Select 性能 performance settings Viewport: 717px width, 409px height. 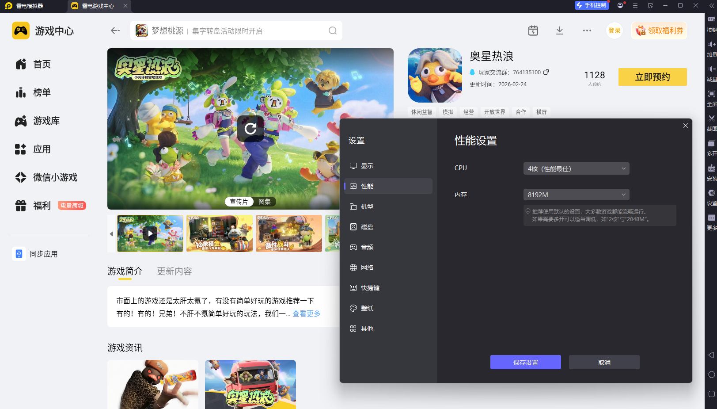point(388,186)
